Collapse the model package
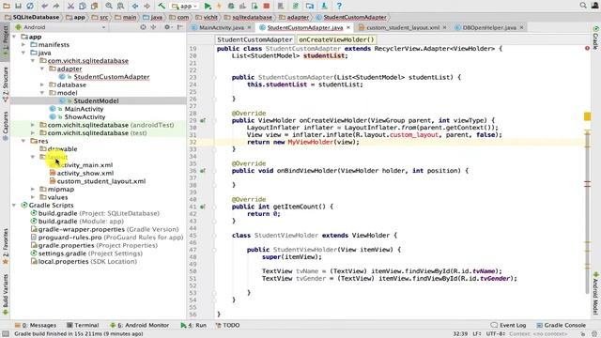 42,93
